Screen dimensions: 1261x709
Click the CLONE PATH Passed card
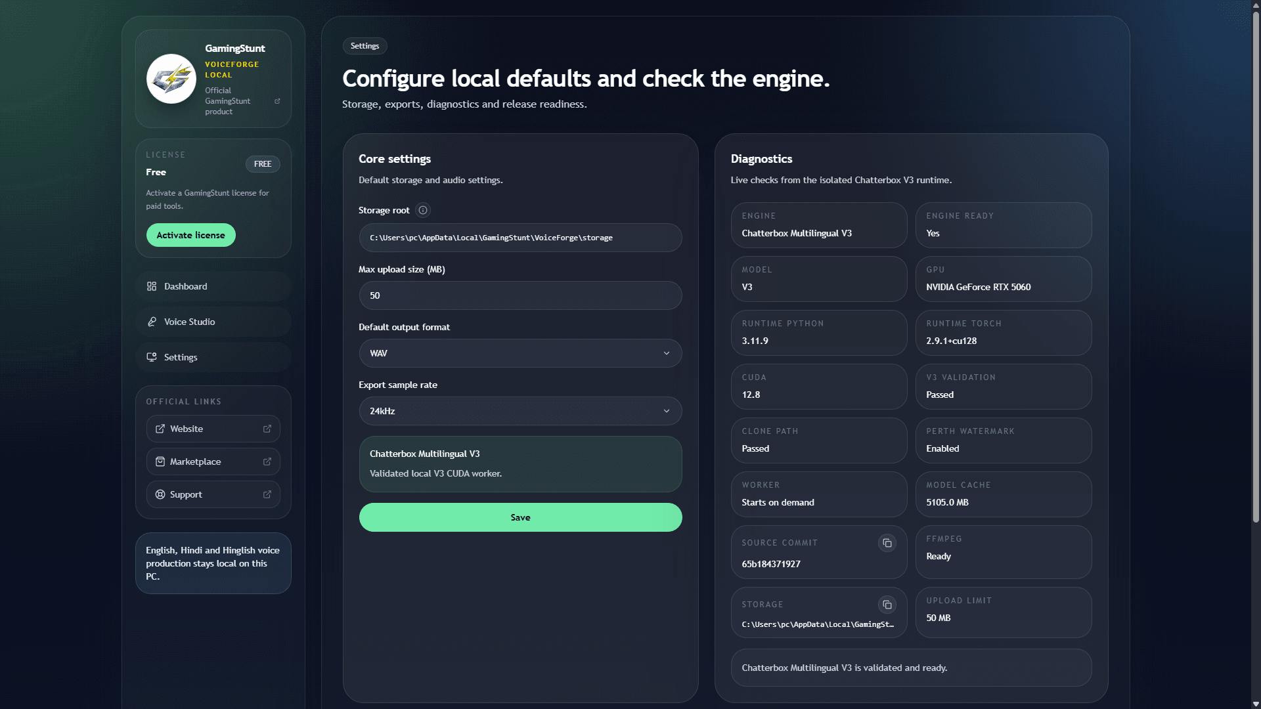point(819,440)
